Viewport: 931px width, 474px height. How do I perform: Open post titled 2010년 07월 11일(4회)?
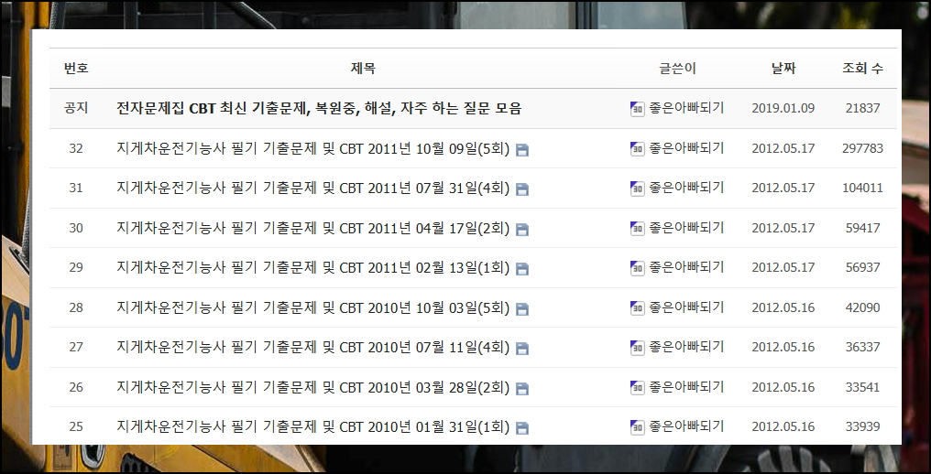(312, 347)
